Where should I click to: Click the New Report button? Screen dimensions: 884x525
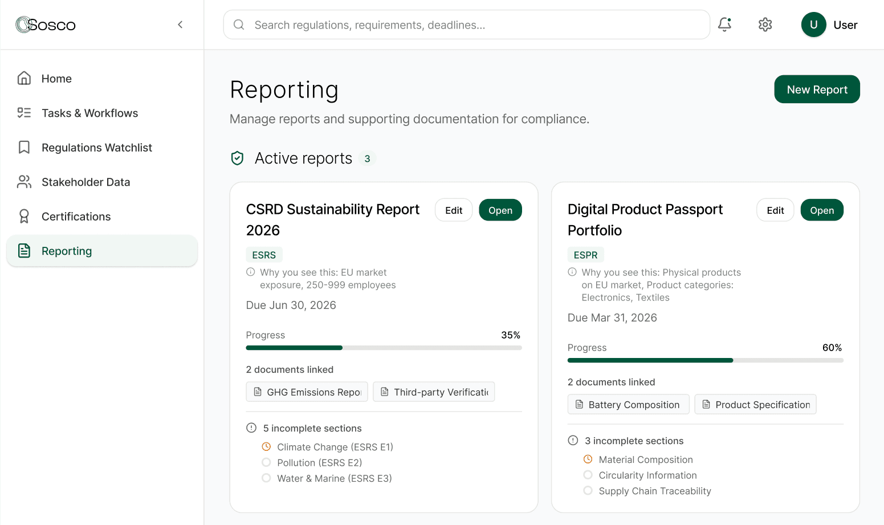tap(817, 89)
